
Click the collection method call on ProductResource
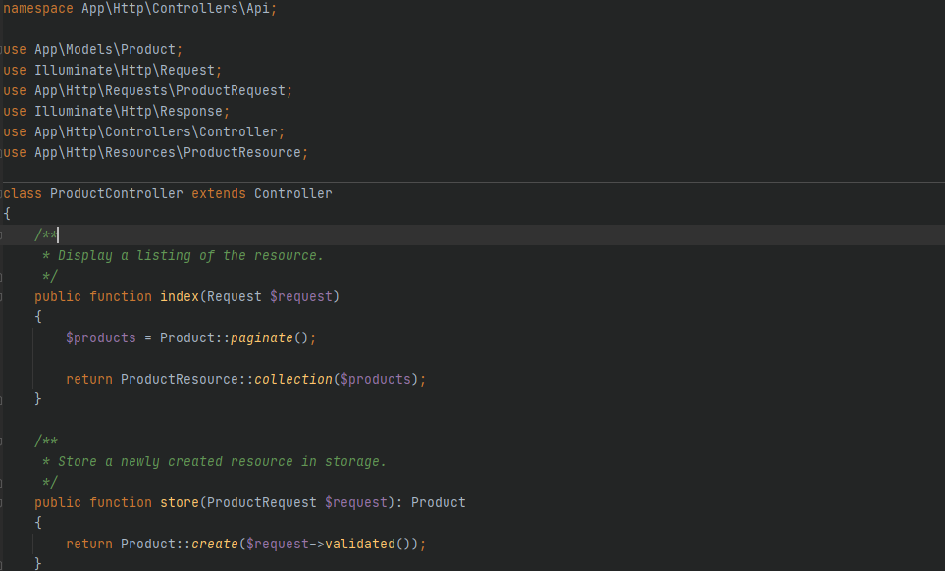coord(331,379)
